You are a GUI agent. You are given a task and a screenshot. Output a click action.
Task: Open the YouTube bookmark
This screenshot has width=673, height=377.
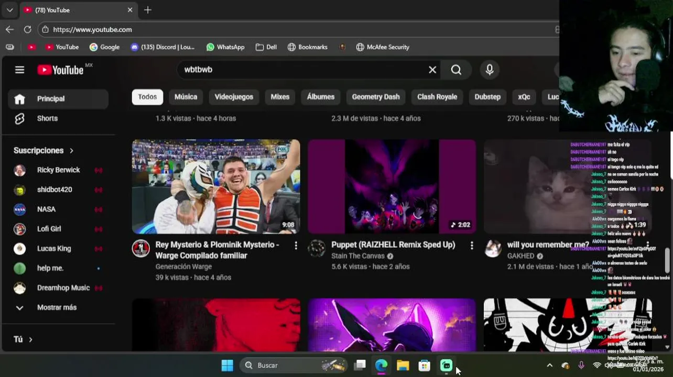[x=62, y=47]
